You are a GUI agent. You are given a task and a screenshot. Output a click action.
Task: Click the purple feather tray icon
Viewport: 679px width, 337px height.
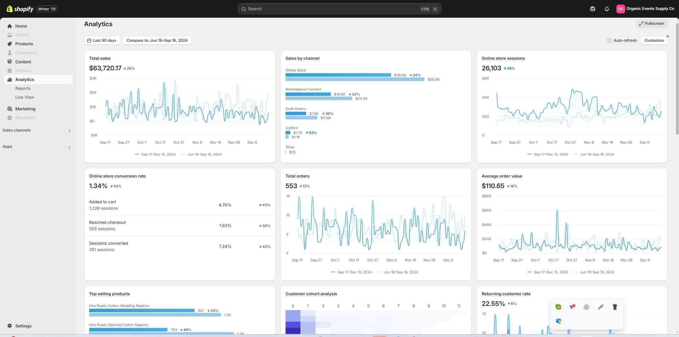(600, 307)
